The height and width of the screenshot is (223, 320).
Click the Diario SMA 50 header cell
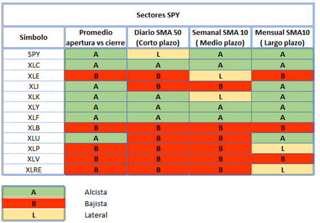coord(158,38)
